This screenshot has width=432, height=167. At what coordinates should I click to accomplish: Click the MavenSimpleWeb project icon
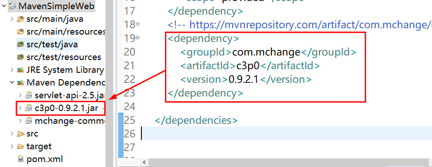tap(12, 6)
